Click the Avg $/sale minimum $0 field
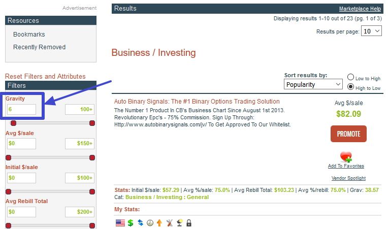The image size is (388, 229). pyautogui.click(x=21, y=143)
